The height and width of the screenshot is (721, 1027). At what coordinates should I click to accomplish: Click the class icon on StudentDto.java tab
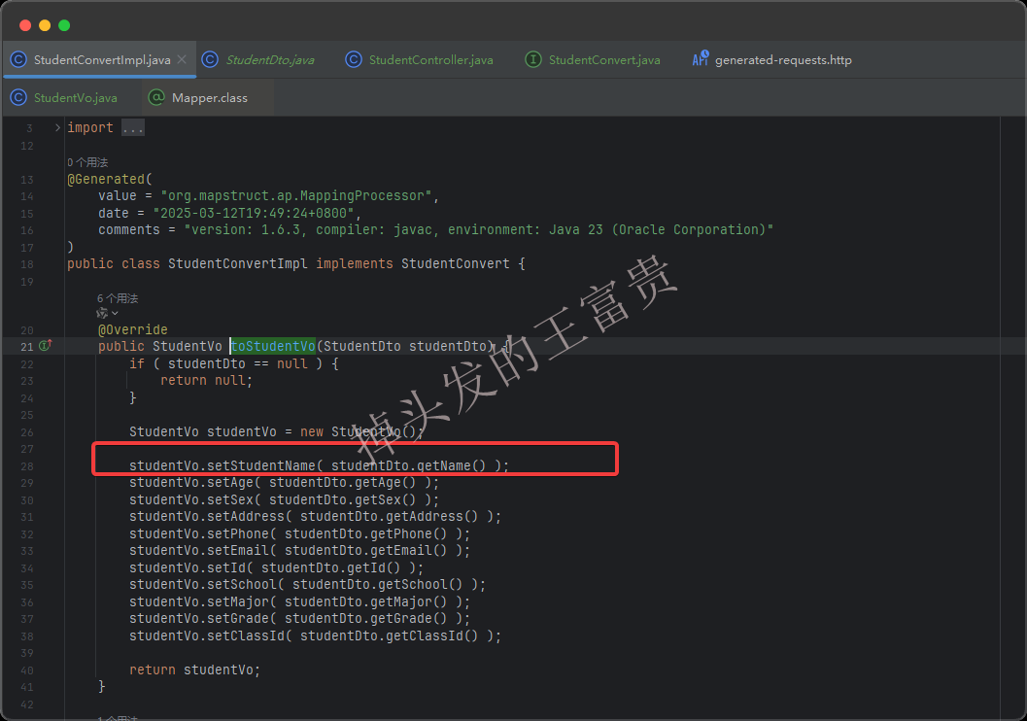tap(210, 59)
